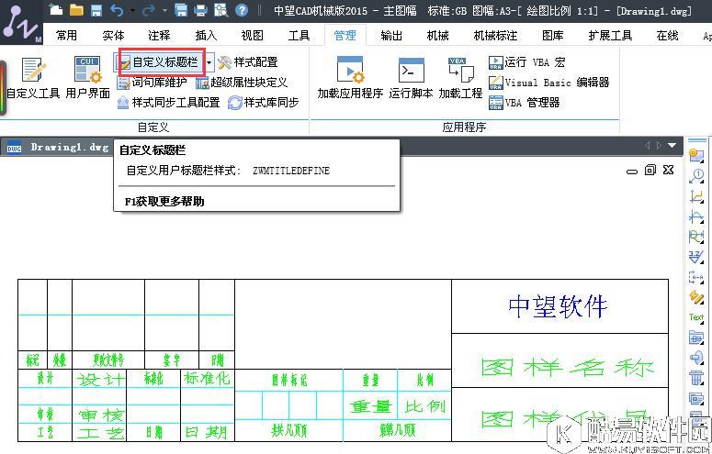The height and width of the screenshot is (454, 712).
Task: Open the VBA 管理器
Action: pyautogui.click(x=525, y=103)
